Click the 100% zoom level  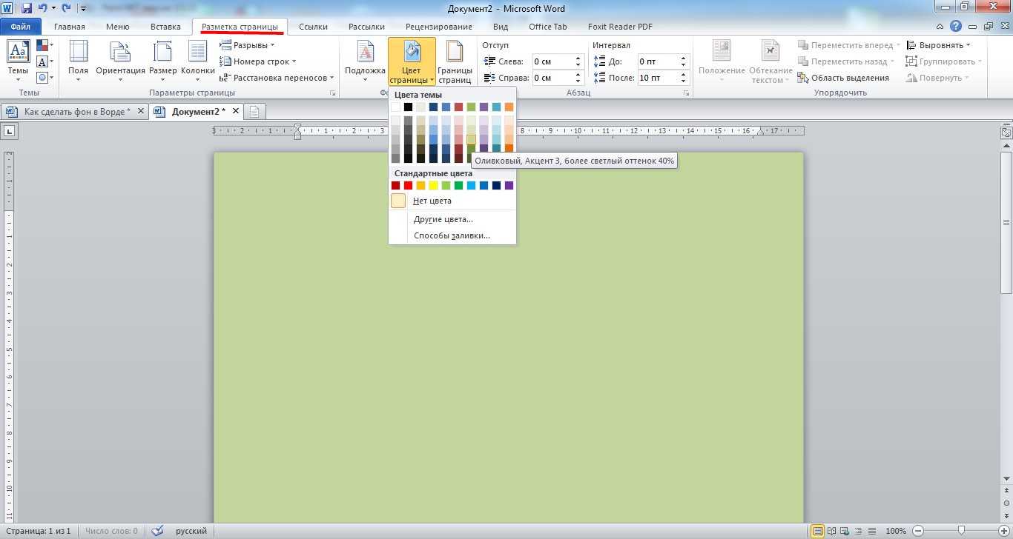tap(896, 531)
